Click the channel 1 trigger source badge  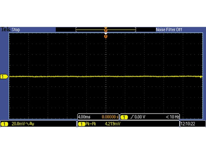click(124, 117)
